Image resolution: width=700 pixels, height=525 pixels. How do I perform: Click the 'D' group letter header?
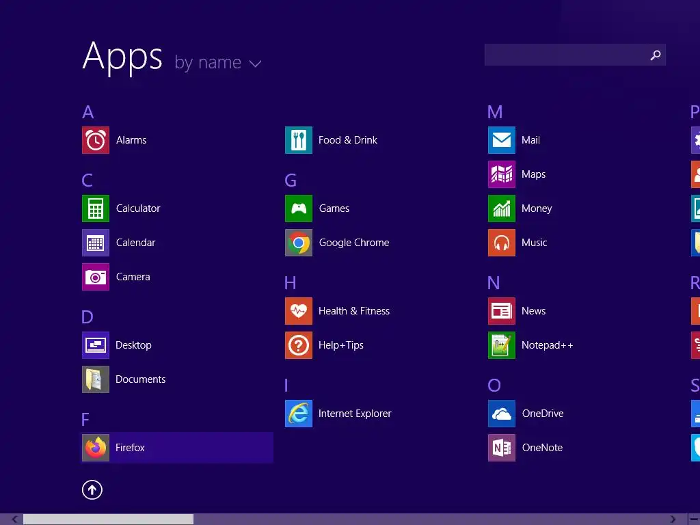87,317
